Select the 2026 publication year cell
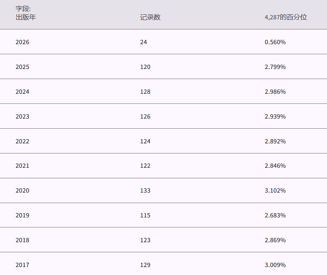The image size is (327, 275). click(22, 42)
